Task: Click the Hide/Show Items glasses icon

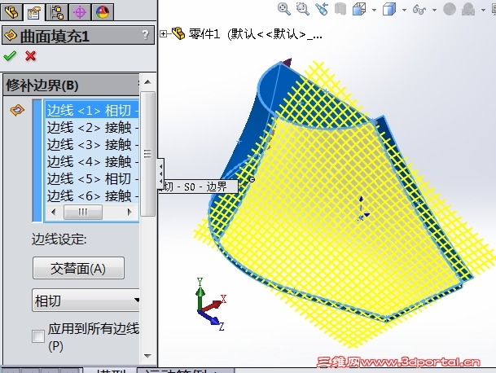Action: click(419, 10)
